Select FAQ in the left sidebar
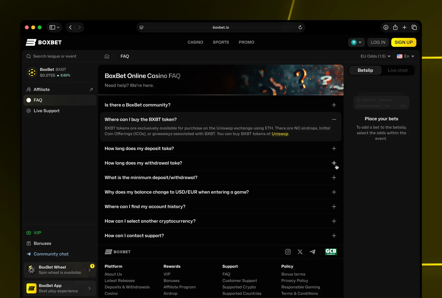442x298 pixels. (x=60, y=100)
